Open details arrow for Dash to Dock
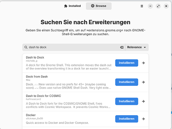Viewport: 172px width, 129px height. [143, 63]
